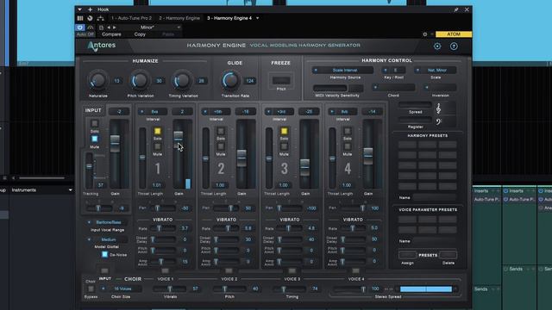Screen dimensions: 552x310
Task: Open the Inversion dropdown
Action: coord(440,88)
